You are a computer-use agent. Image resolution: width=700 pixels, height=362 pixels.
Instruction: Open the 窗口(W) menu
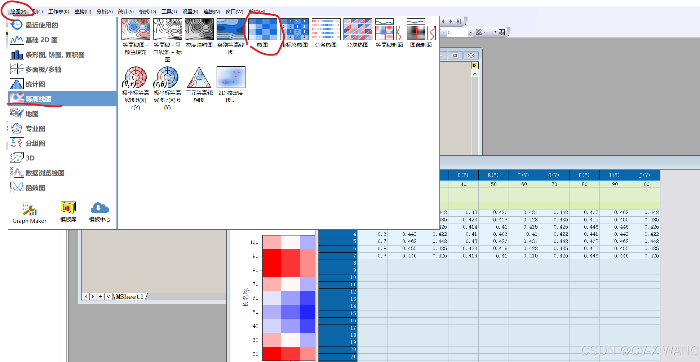[x=234, y=11]
